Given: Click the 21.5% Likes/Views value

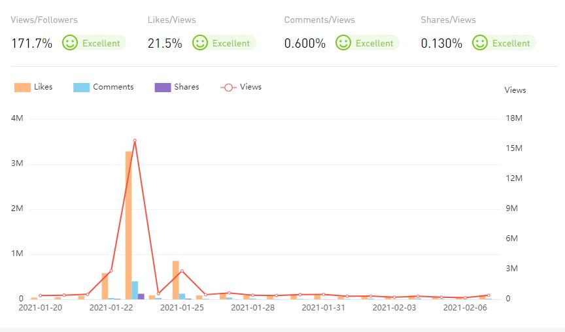Looking at the screenshot, I should pos(165,43).
